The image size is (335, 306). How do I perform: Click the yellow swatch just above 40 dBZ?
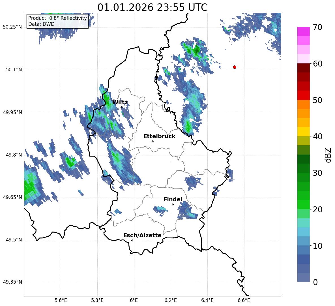(303, 132)
